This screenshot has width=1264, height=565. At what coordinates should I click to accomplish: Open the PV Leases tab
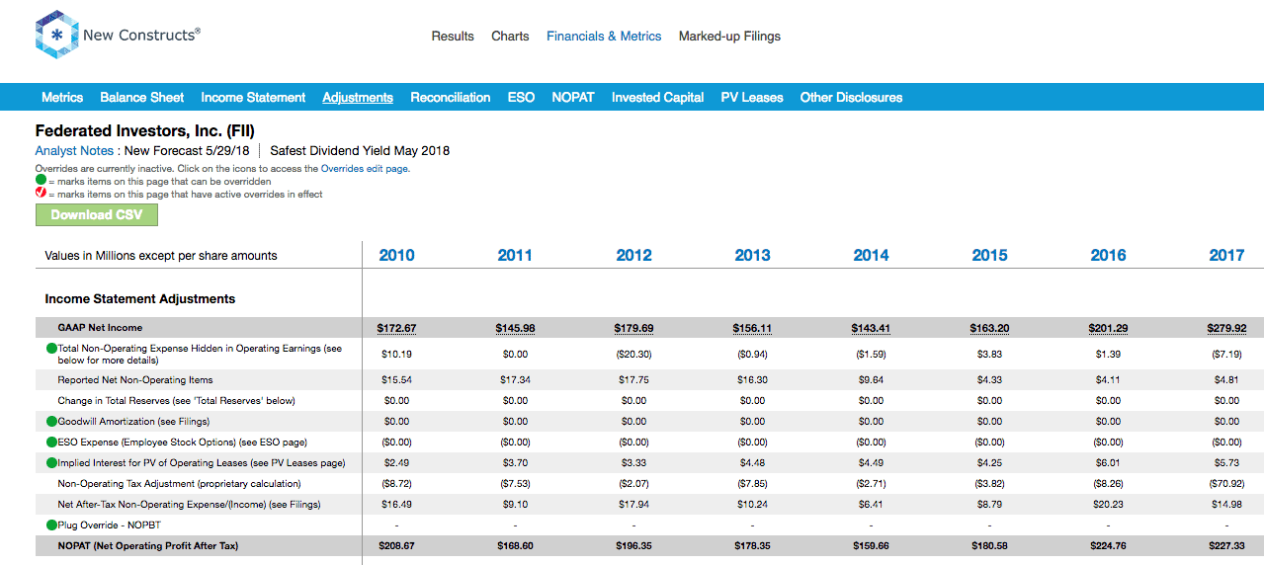click(x=752, y=97)
